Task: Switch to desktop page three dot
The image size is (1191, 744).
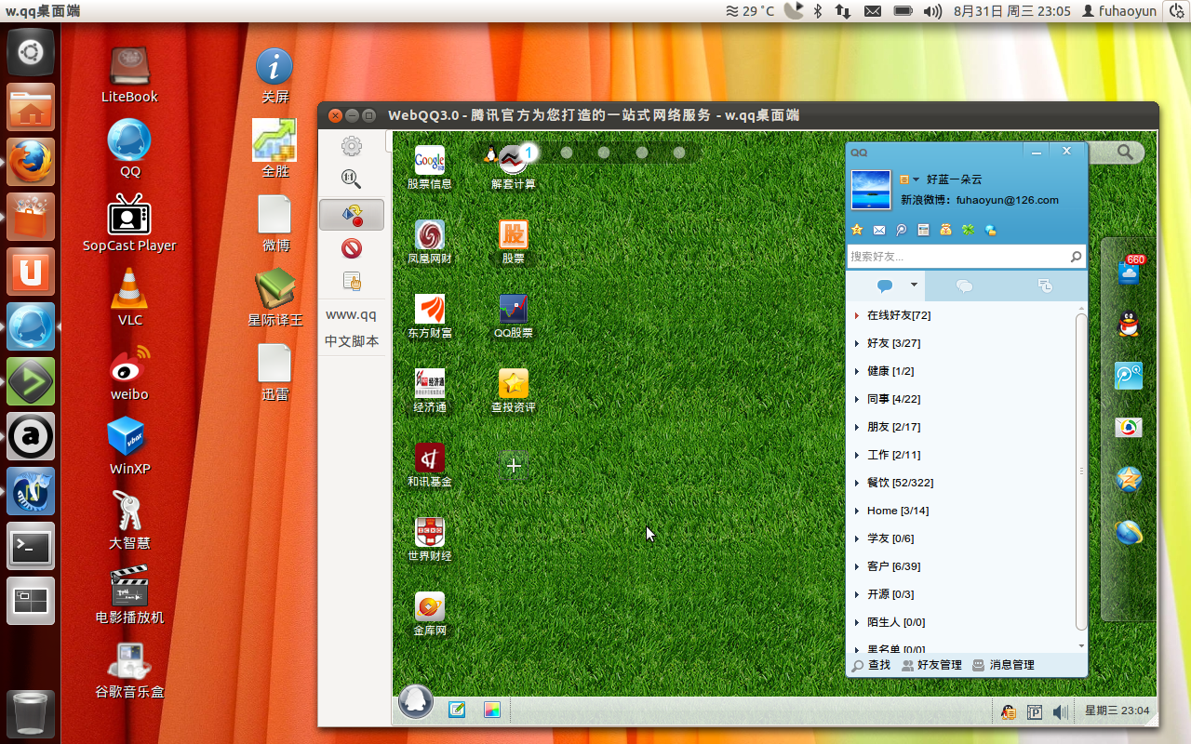Action: point(604,153)
